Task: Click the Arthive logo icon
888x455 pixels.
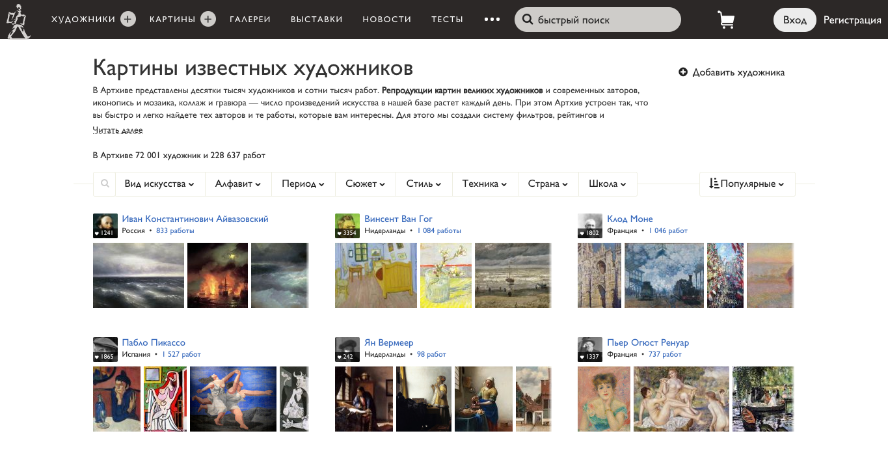Action: (18, 20)
